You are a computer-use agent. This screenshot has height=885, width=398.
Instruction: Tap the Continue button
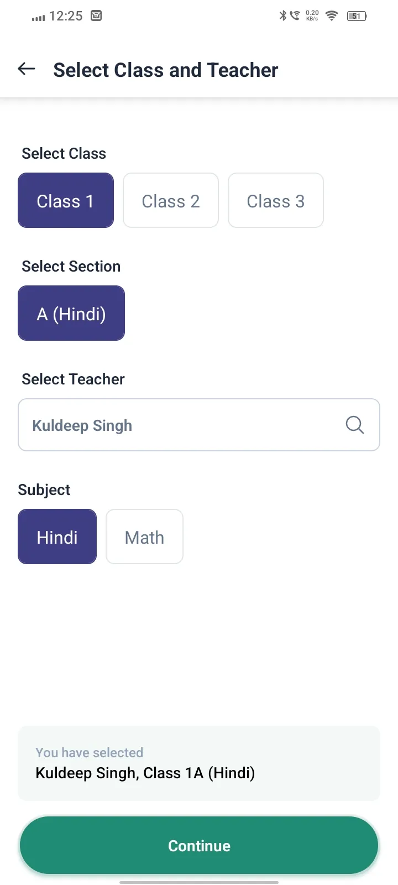(199, 845)
